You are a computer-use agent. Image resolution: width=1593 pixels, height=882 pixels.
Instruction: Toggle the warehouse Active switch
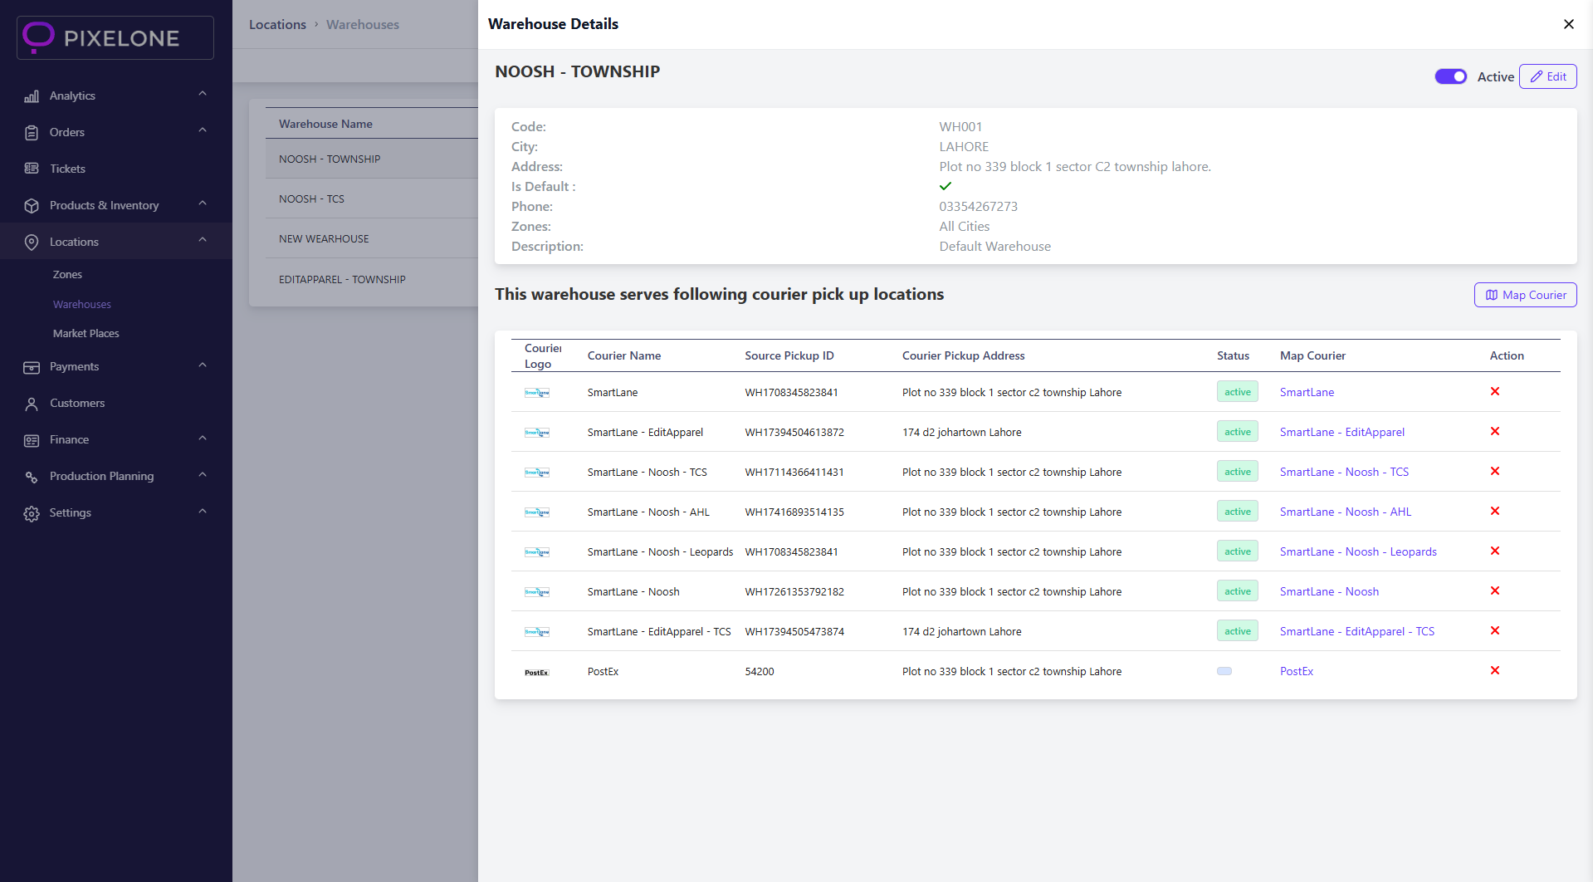pos(1450,76)
